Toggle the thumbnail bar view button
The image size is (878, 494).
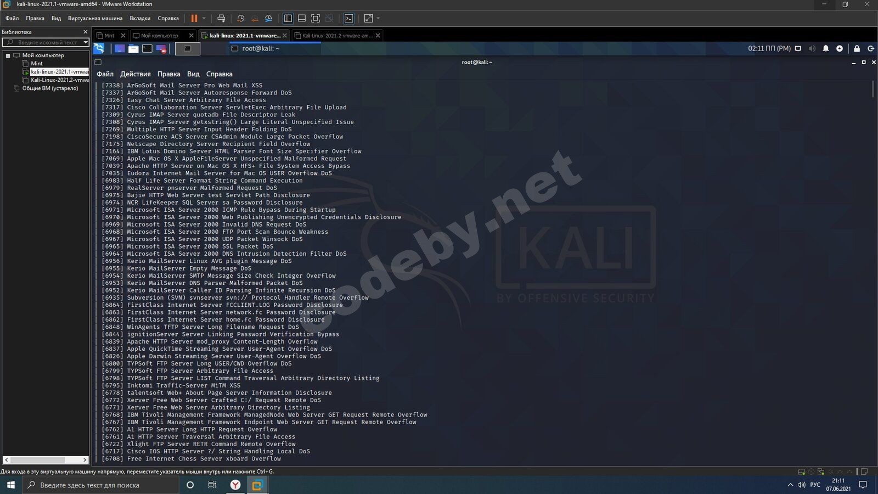(x=302, y=18)
